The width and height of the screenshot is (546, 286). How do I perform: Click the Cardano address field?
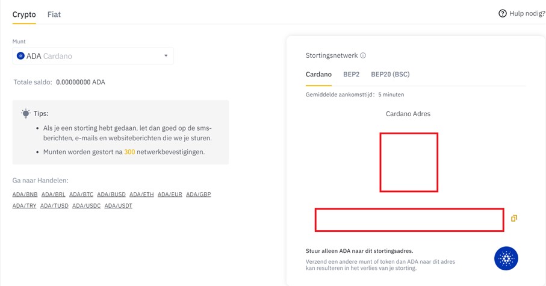(409, 220)
